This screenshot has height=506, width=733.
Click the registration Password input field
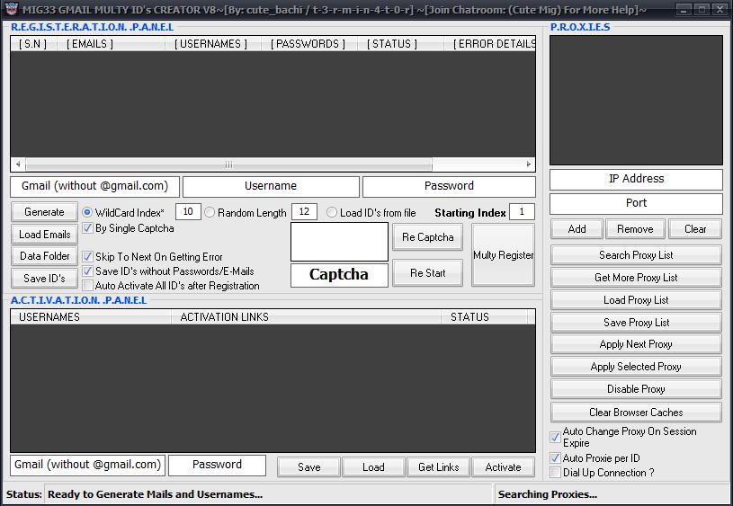point(449,186)
